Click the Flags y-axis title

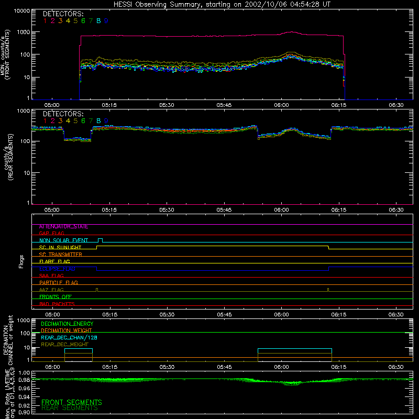click(x=21, y=261)
